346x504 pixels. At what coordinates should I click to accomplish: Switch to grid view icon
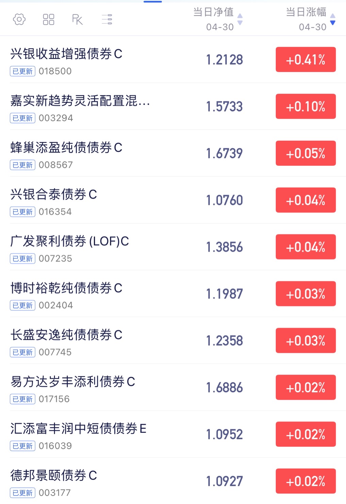[48, 19]
